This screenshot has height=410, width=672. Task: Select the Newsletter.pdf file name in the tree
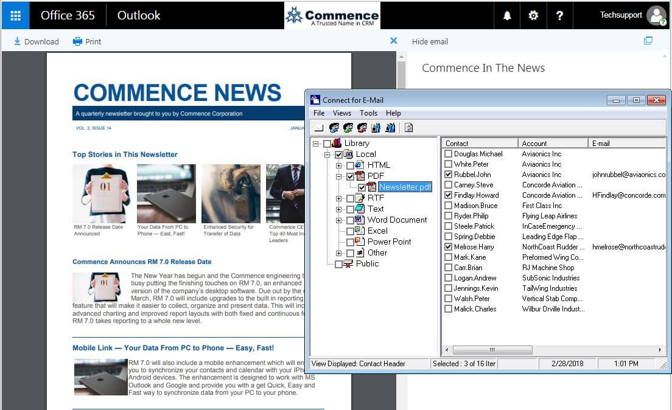405,187
